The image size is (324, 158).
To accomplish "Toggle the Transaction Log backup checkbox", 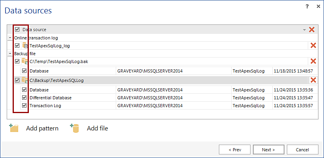I will click(x=24, y=106).
